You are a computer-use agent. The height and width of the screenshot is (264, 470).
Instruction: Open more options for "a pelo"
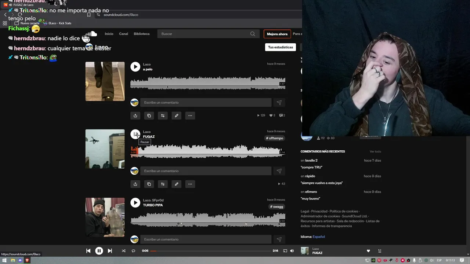pyautogui.click(x=190, y=115)
